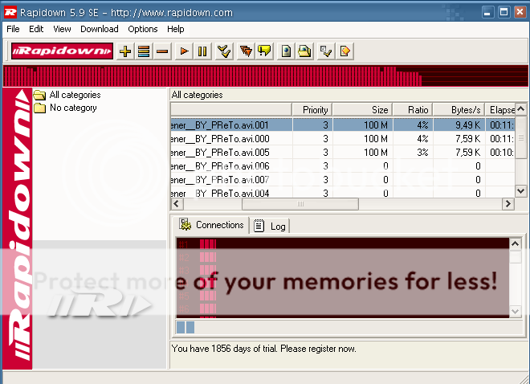Start download with the play icon

point(184,51)
